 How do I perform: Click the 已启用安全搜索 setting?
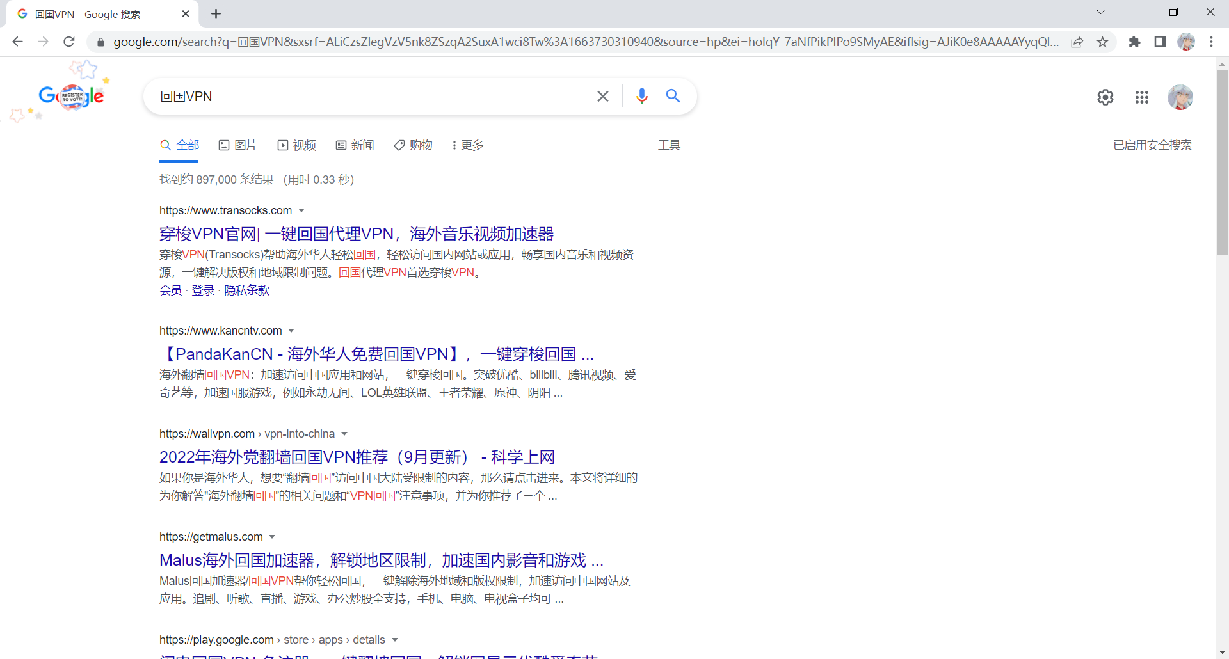(1152, 145)
